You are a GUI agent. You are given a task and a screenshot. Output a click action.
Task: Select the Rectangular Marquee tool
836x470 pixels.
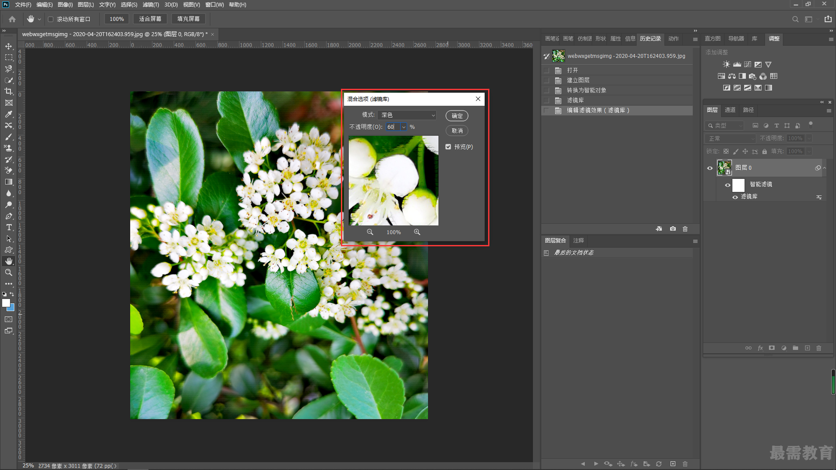pyautogui.click(x=9, y=57)
